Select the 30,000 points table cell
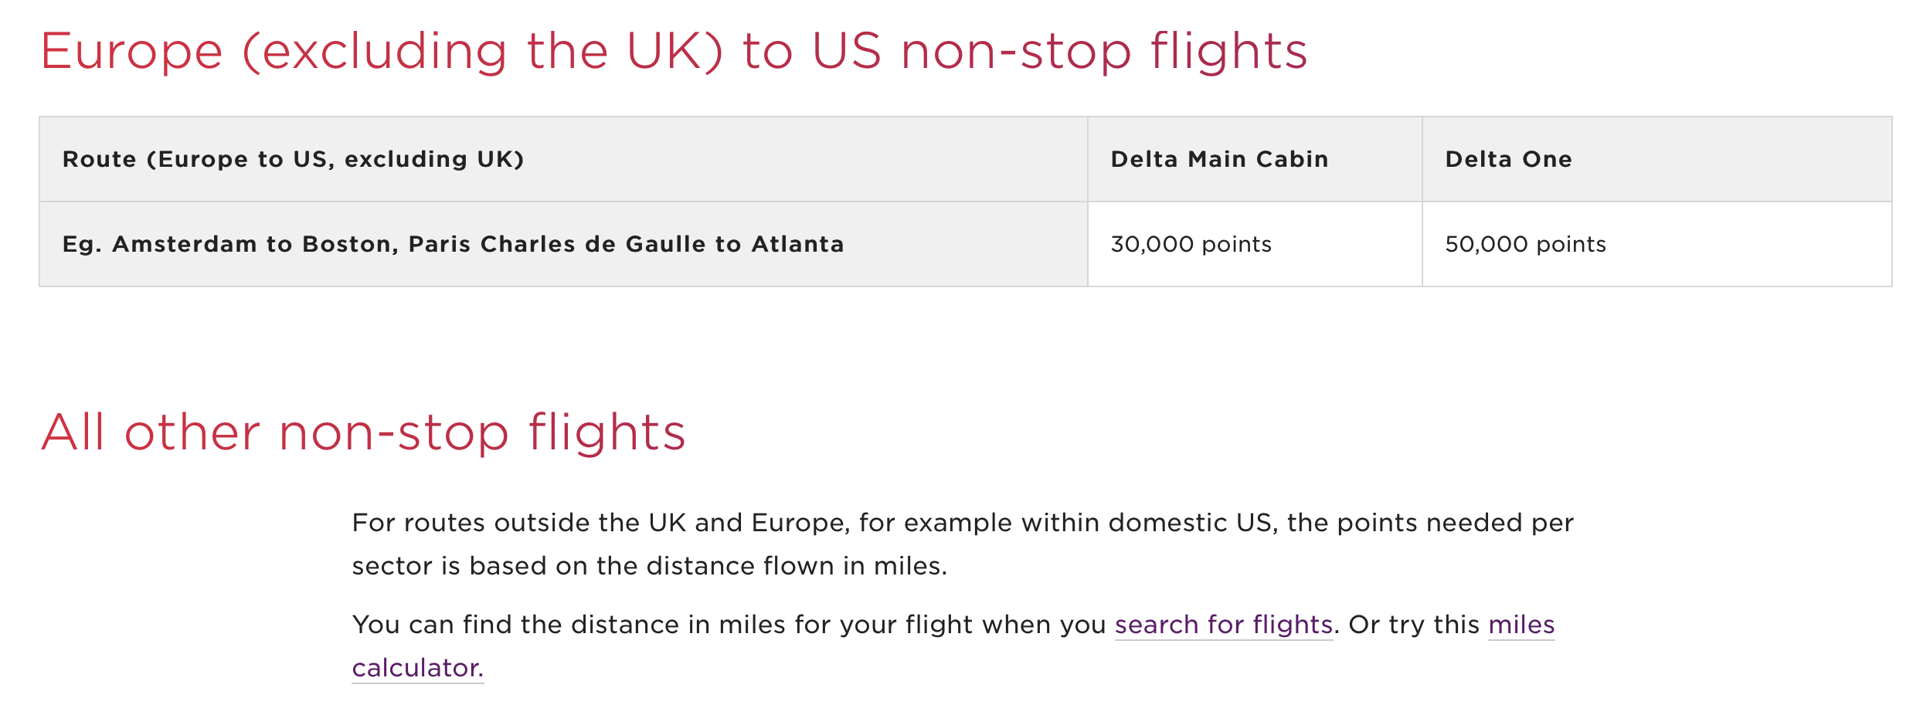The width and height of the screenshot is (1913, 715). (1255, 244)
